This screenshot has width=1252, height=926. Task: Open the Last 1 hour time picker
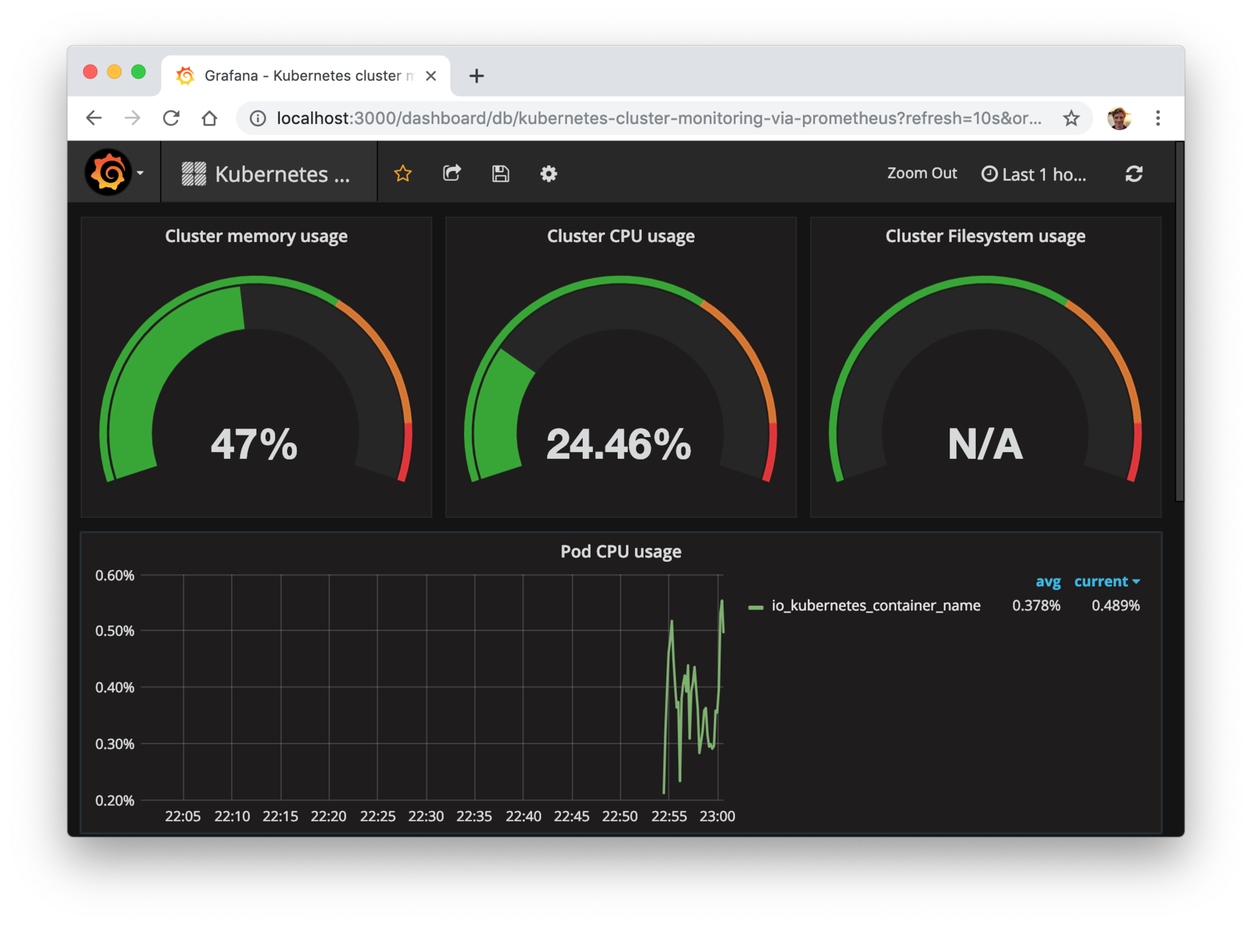[1034, 174]
